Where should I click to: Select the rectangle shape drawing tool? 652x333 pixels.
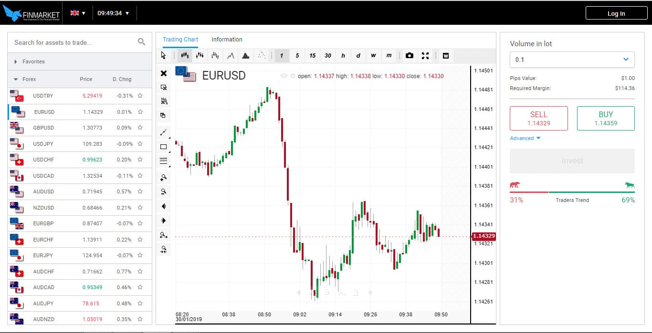pos(164,147)
